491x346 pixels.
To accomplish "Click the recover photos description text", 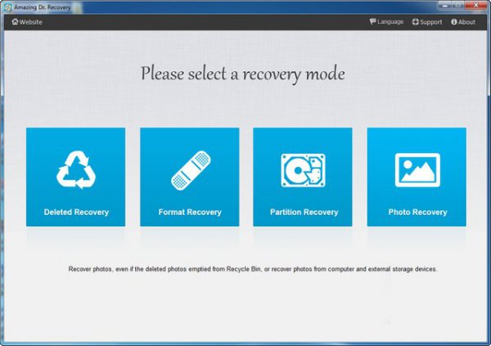I will coord(253,269).
